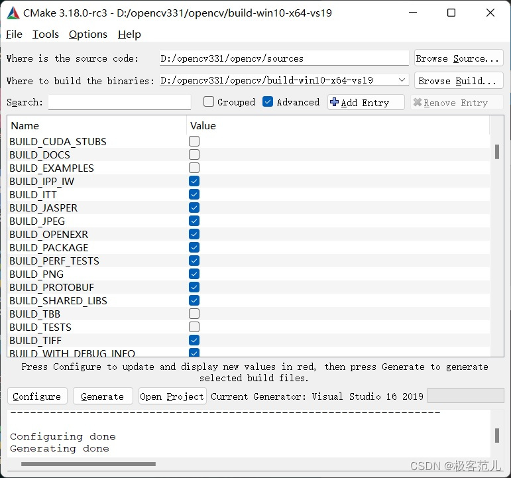
Task: Select the BUILD_PROTOBUF row name
Action: [x=52, y=287]
